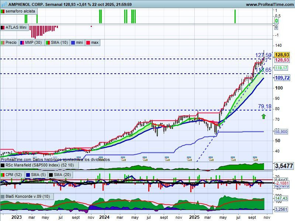Click the 58,900 mini value tag
295x221 pixels.
281,131
